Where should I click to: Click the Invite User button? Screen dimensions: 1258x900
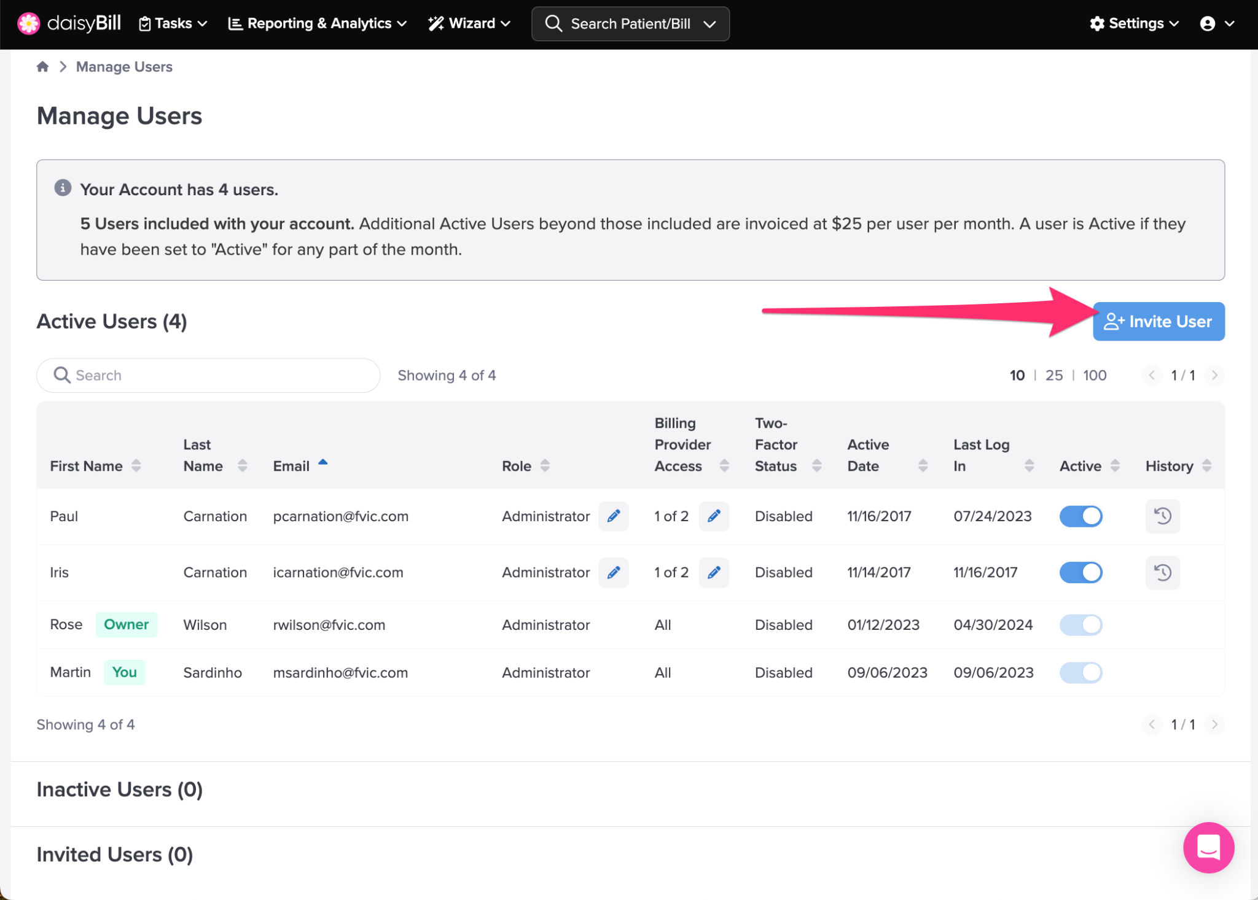click(x=1158, y=321)
